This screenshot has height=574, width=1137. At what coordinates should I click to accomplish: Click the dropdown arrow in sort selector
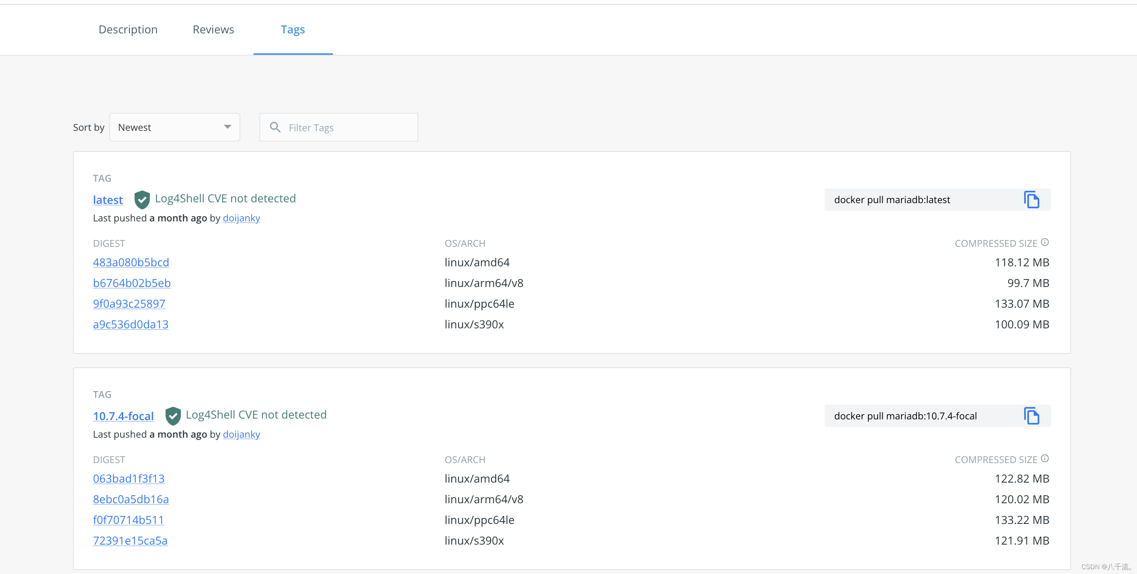[227, 127]
